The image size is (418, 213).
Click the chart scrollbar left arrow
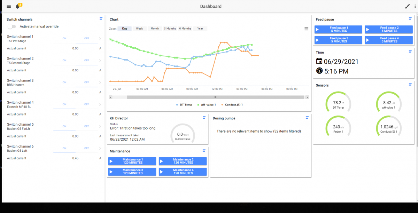[x=111, y=97]
